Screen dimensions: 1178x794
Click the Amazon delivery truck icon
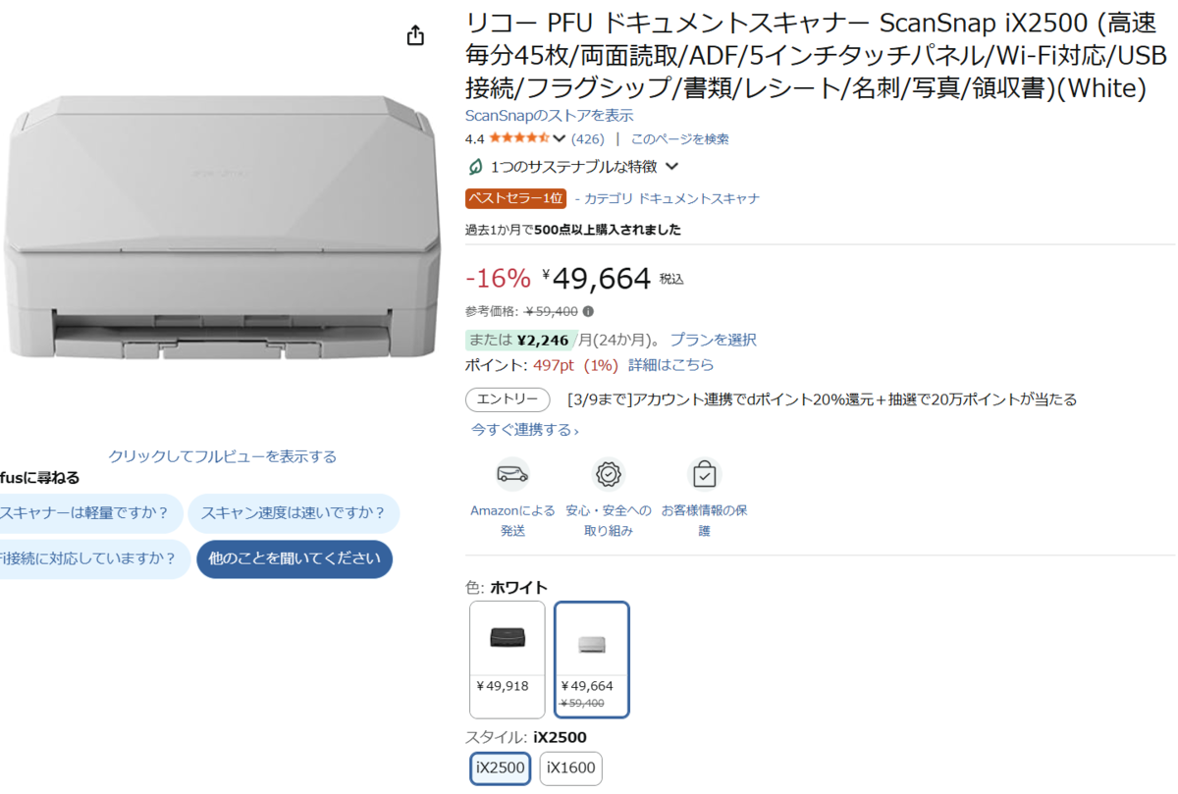click(x=511, y=474)
